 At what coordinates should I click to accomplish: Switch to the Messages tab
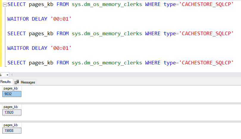coord(25,82)
